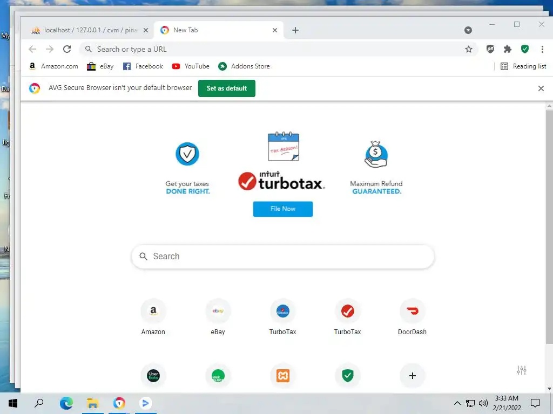Click the blue shield checkmark ad icon
This screenshot has height=414, width=553.
click(187, 154)
